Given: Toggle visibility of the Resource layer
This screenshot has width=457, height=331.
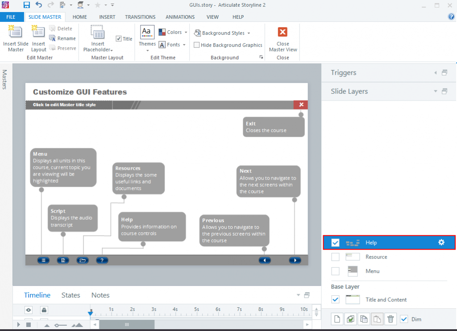Looking at the screenshot, I should click(x=335, y=256).
